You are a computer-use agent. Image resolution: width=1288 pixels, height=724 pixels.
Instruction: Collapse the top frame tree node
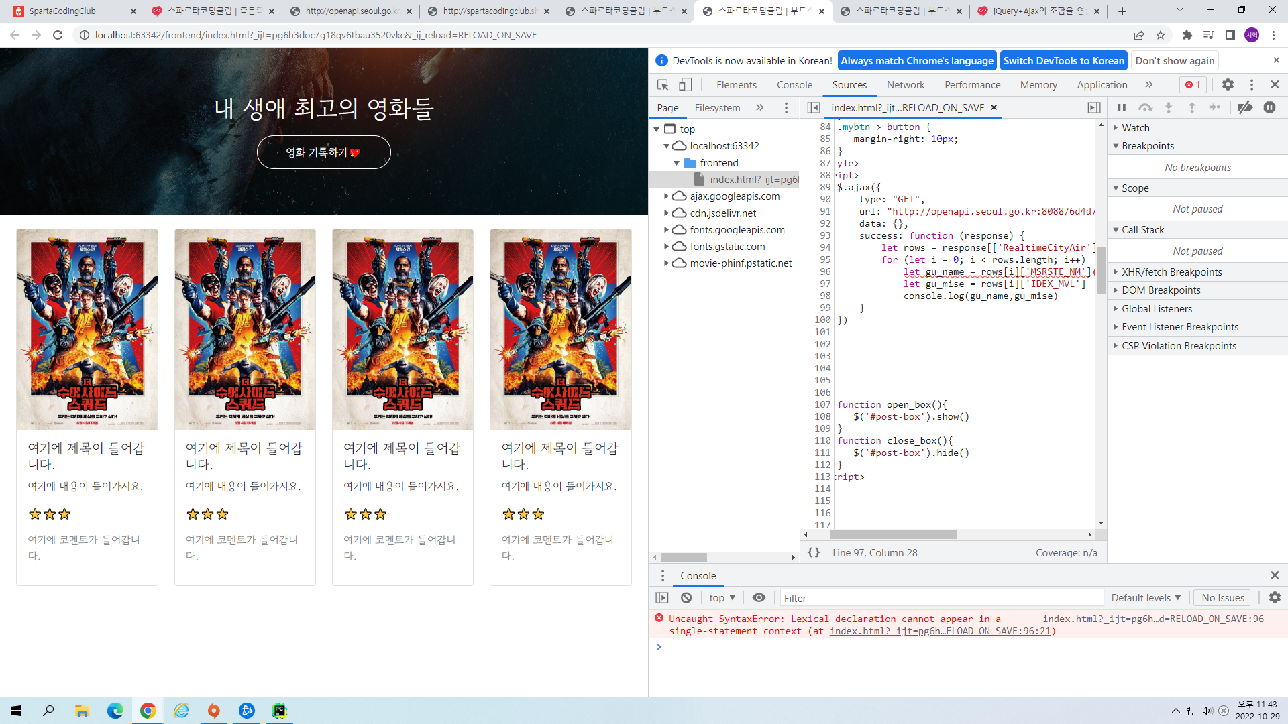[657, 129]
